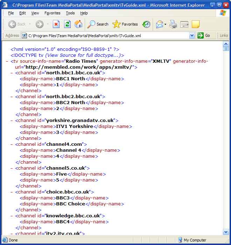
Task: Go to the Home page icon
Action: click(x=78, y=24)
